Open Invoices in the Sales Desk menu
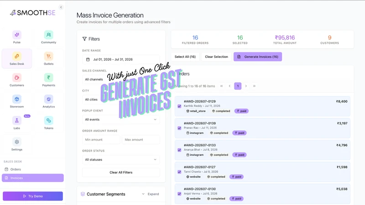Viewport: 365px width, 205px height. point(32,178)
